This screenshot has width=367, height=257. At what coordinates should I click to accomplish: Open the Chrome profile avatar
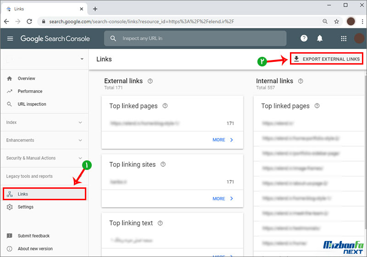click(350, 22)
